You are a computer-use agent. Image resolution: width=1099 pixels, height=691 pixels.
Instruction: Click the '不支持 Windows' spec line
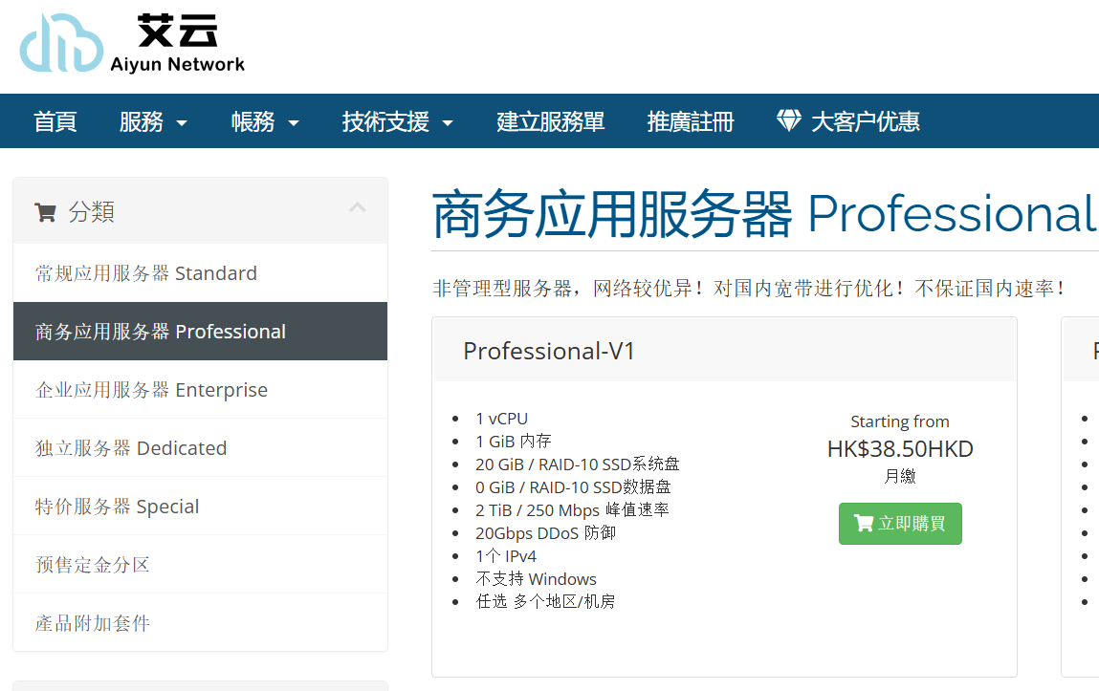click(x=536, y=578)
